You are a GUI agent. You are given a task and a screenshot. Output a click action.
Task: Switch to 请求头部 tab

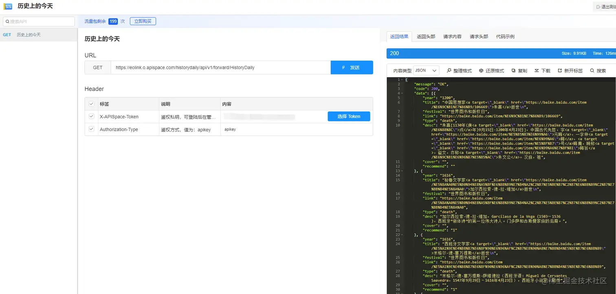pyautogui.click(x=479, y=37)
